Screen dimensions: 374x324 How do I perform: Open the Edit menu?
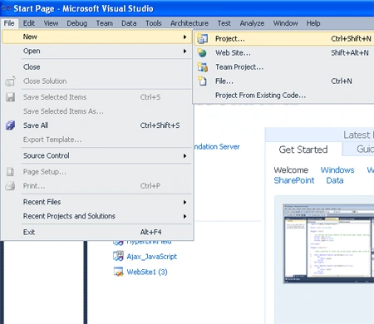point(29,23)
